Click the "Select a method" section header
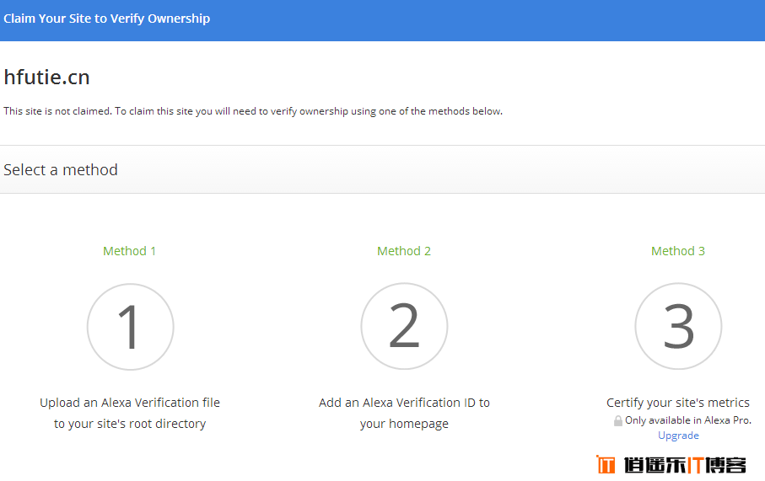The image size is (765, 481). (x=61, y=169)
